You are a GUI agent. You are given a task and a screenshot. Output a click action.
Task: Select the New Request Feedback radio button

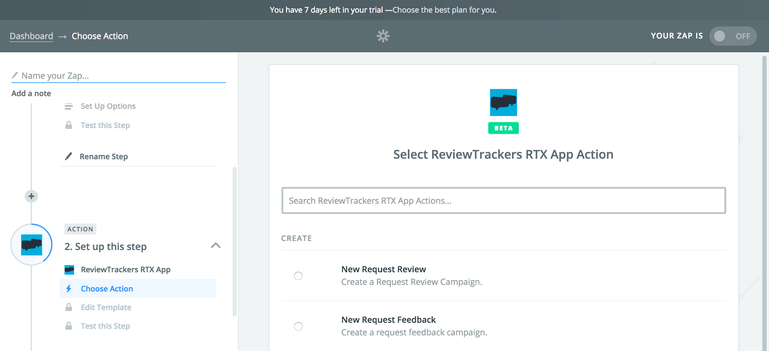pyautogui.click(x=298, y=327)
